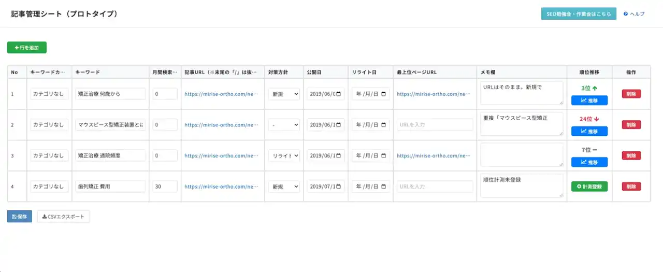Open row 2 リライト日 calendar picker icon
This screenshot has width=663, height=272.
tap(384, 125)
